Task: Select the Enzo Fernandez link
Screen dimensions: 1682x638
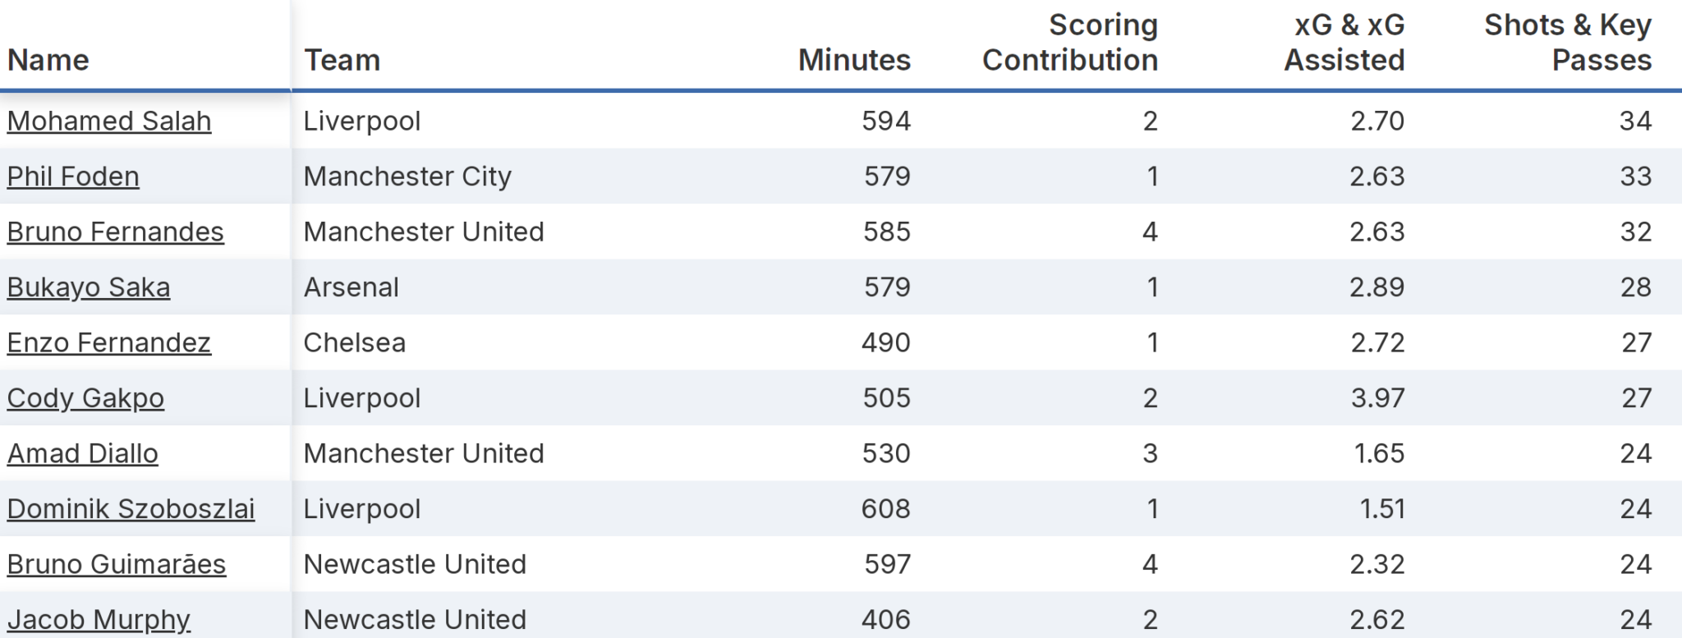Action: click(108, 342)
